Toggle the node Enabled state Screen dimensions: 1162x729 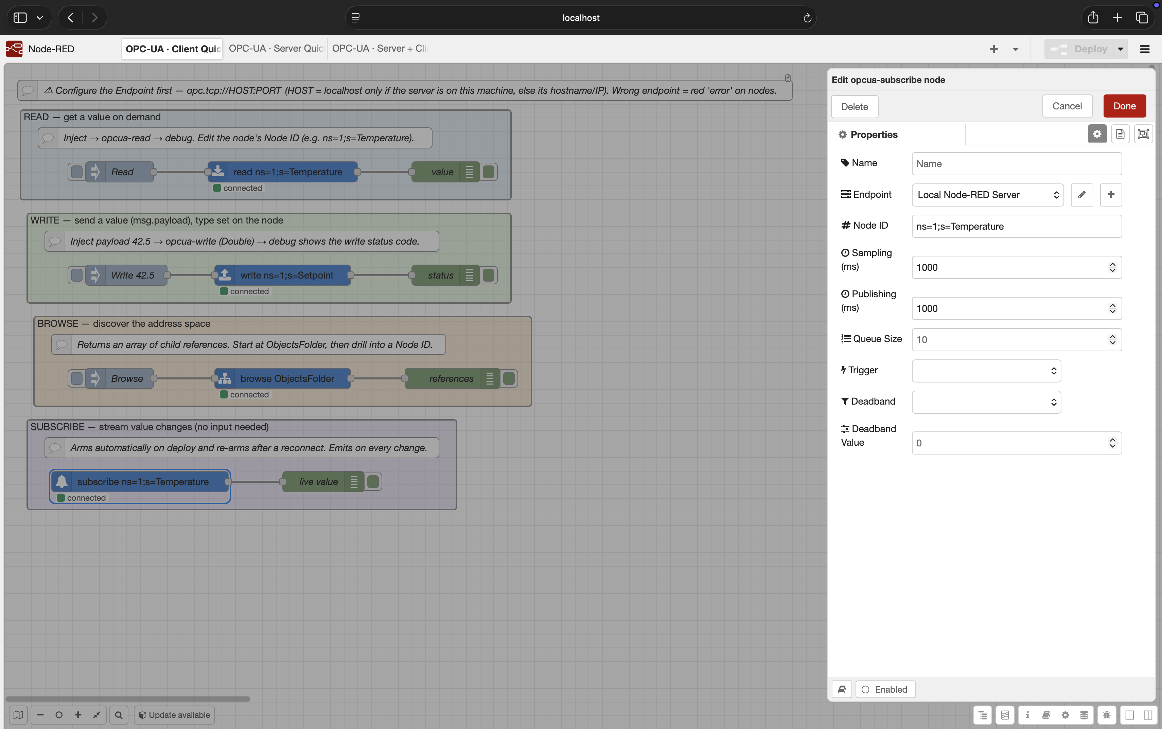pos(885,690)
